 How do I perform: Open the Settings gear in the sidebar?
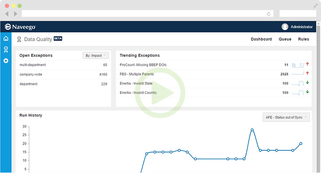[x=6, y=61]
